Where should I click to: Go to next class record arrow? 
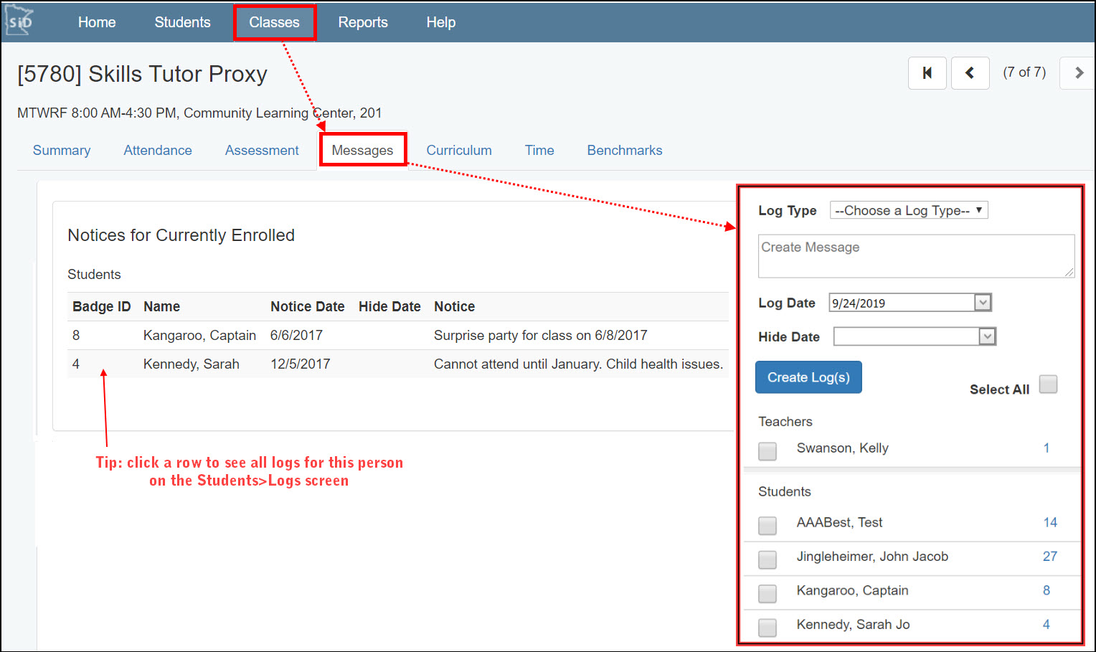[x=1078, y=72]
